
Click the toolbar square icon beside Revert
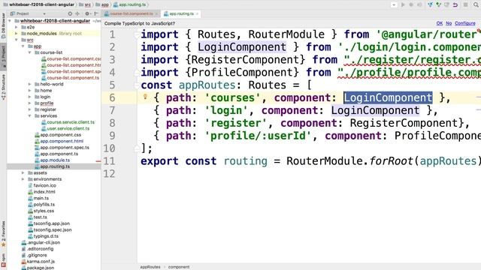tap(466, 4)
